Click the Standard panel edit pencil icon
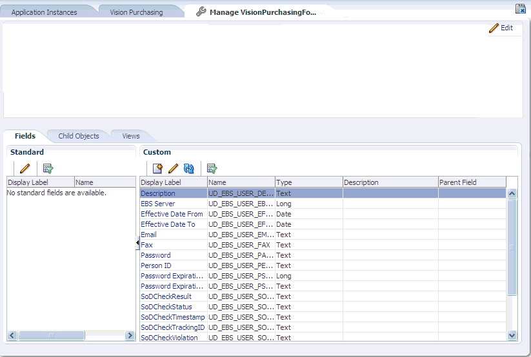Image resolution: width=531 pixels, height=357 pixels. click(25, 168)
